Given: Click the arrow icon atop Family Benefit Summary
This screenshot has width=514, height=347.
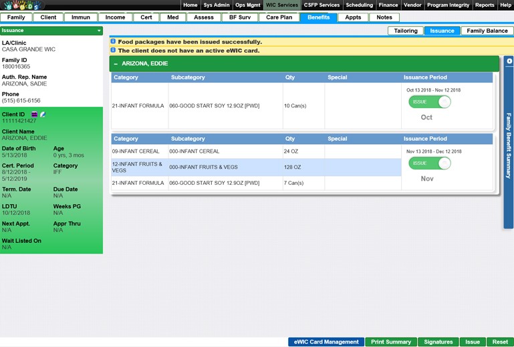Looking at the screenshot, I should (x=509, y=61).
